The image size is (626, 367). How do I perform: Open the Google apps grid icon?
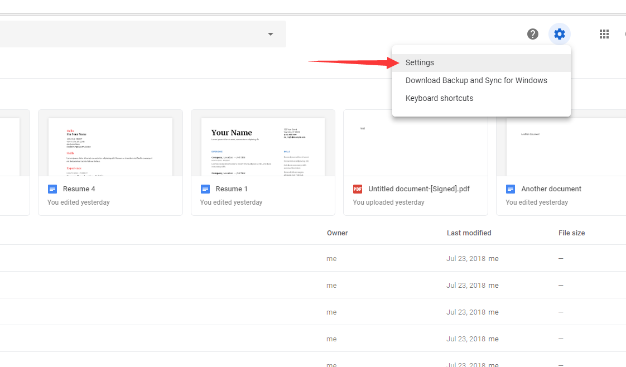point(604,33)
